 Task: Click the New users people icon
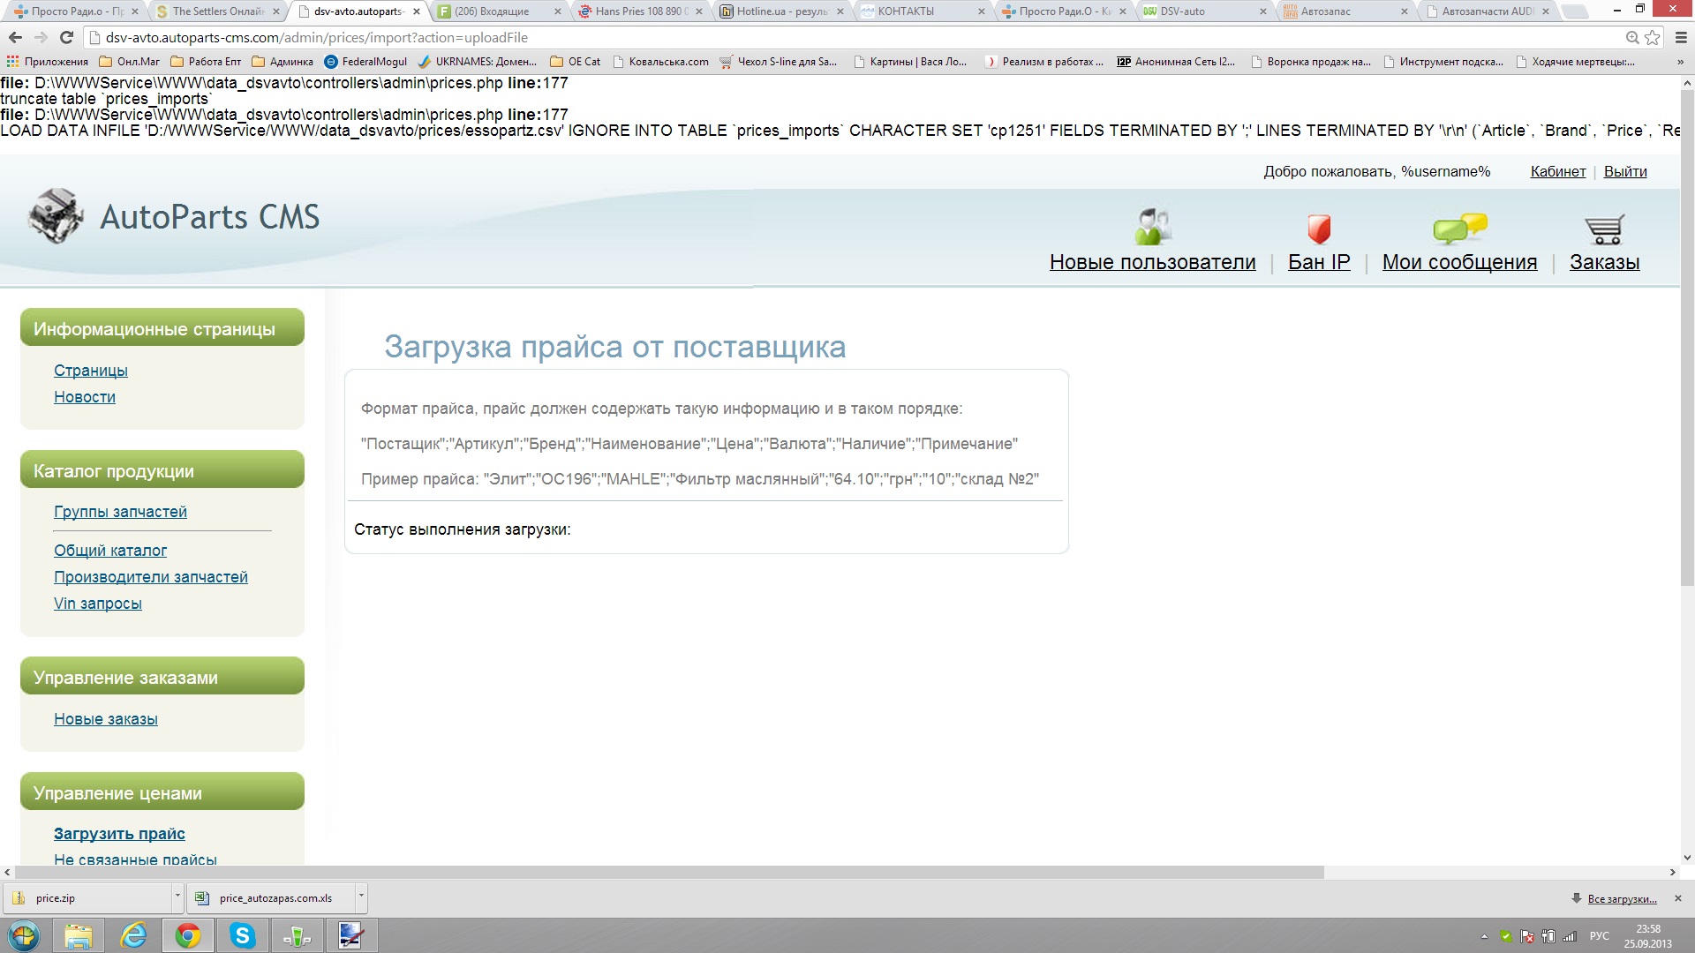click(x=1152, y=227)
